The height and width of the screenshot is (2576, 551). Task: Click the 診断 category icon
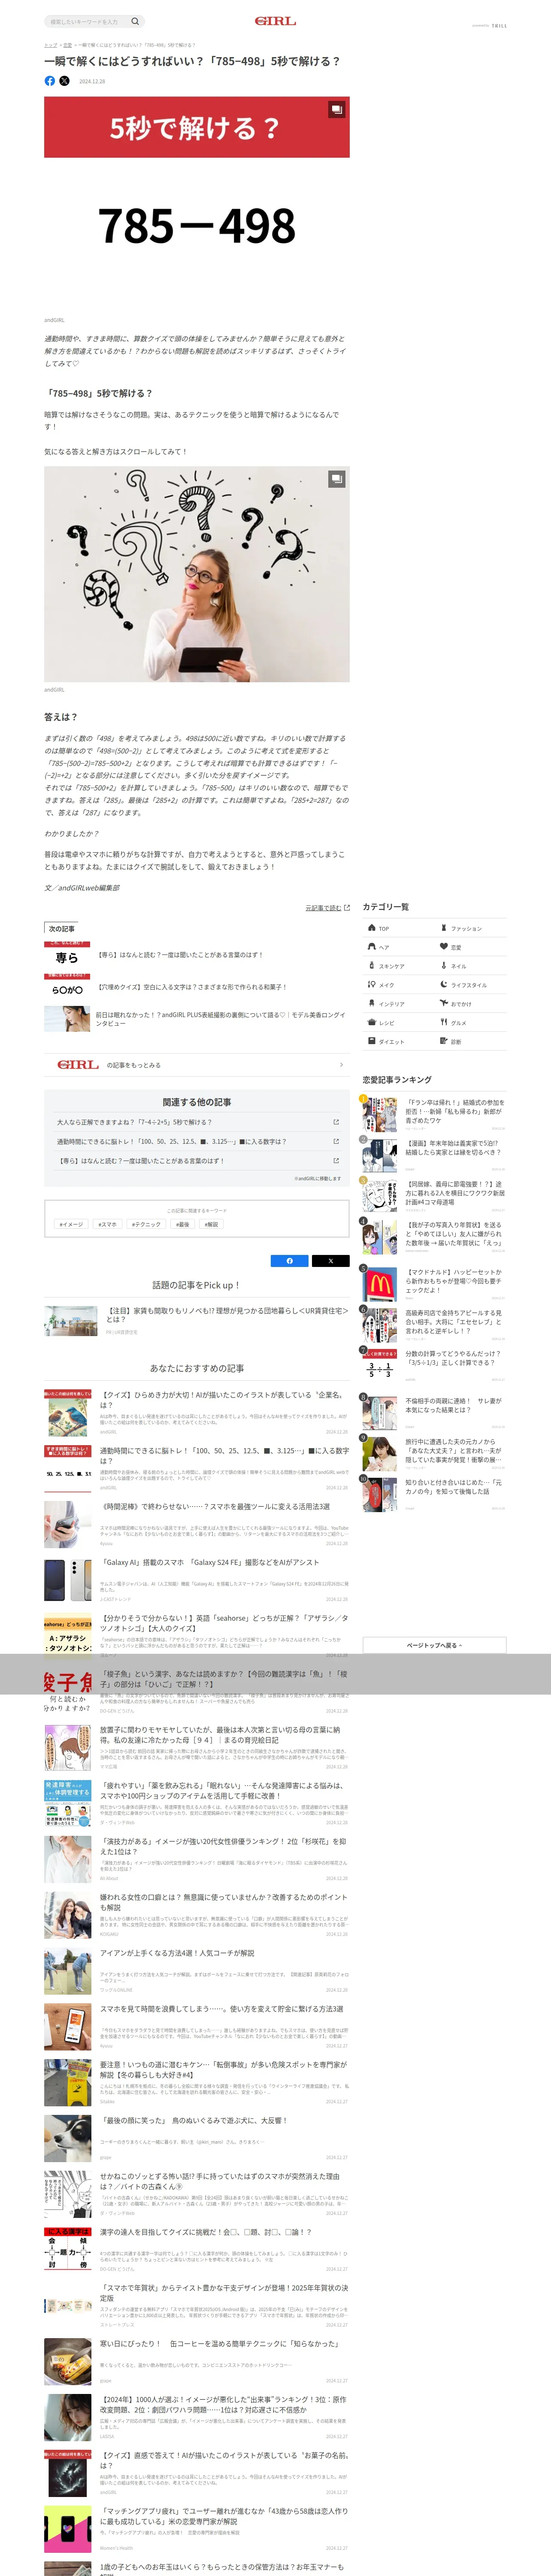[444, 1042]
